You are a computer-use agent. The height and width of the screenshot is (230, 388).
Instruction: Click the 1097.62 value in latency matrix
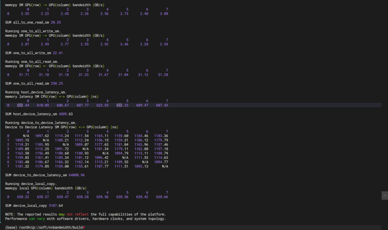[x=42, y=135]
